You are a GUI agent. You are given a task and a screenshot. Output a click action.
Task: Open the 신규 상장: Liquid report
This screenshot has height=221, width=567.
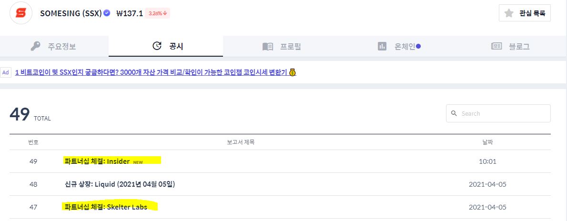(120, 184)
